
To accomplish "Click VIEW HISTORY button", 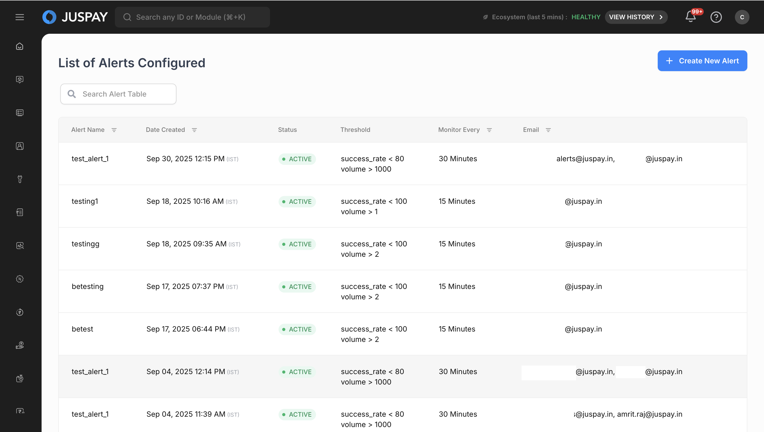I will point(636,17).
